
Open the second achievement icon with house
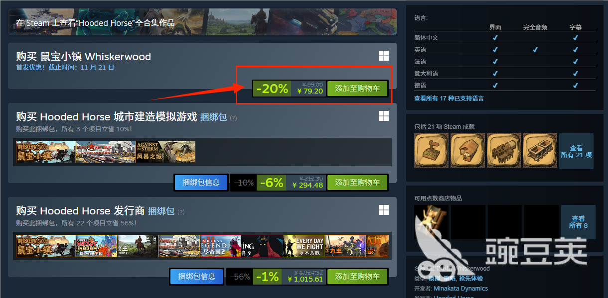[467, 150]
